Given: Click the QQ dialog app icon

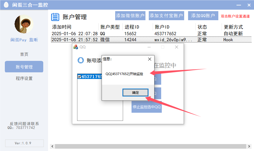Looking at the screenshot, I should 76,47.
